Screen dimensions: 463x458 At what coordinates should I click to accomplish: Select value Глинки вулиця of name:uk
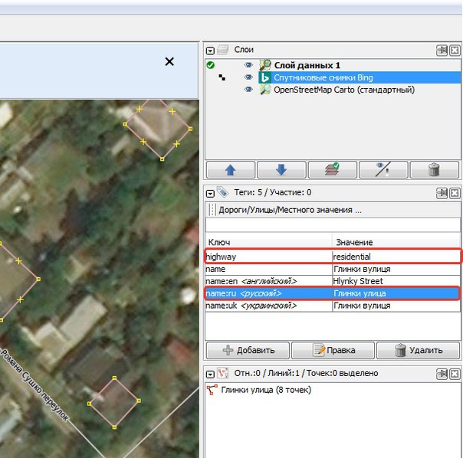tap(396, 306)
